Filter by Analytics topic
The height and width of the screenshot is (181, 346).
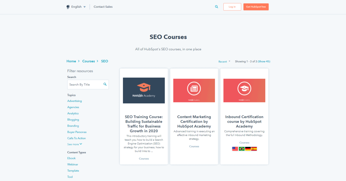click(x=73, y=113)
